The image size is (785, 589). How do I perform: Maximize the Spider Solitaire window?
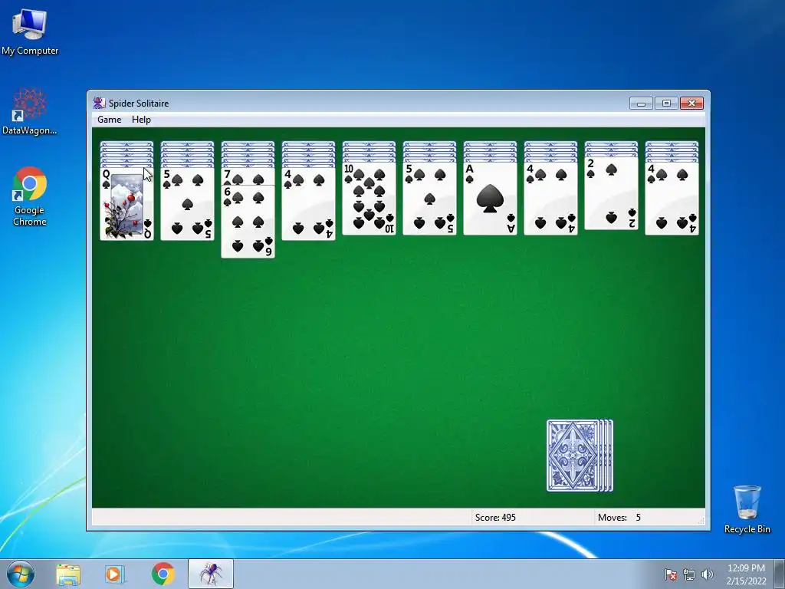click(666, 104)
